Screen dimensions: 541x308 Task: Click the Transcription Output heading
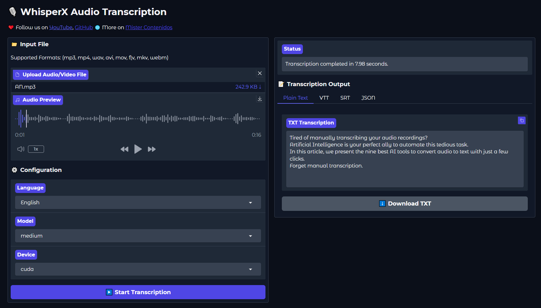pyautogui.click(x=318, y=84)
